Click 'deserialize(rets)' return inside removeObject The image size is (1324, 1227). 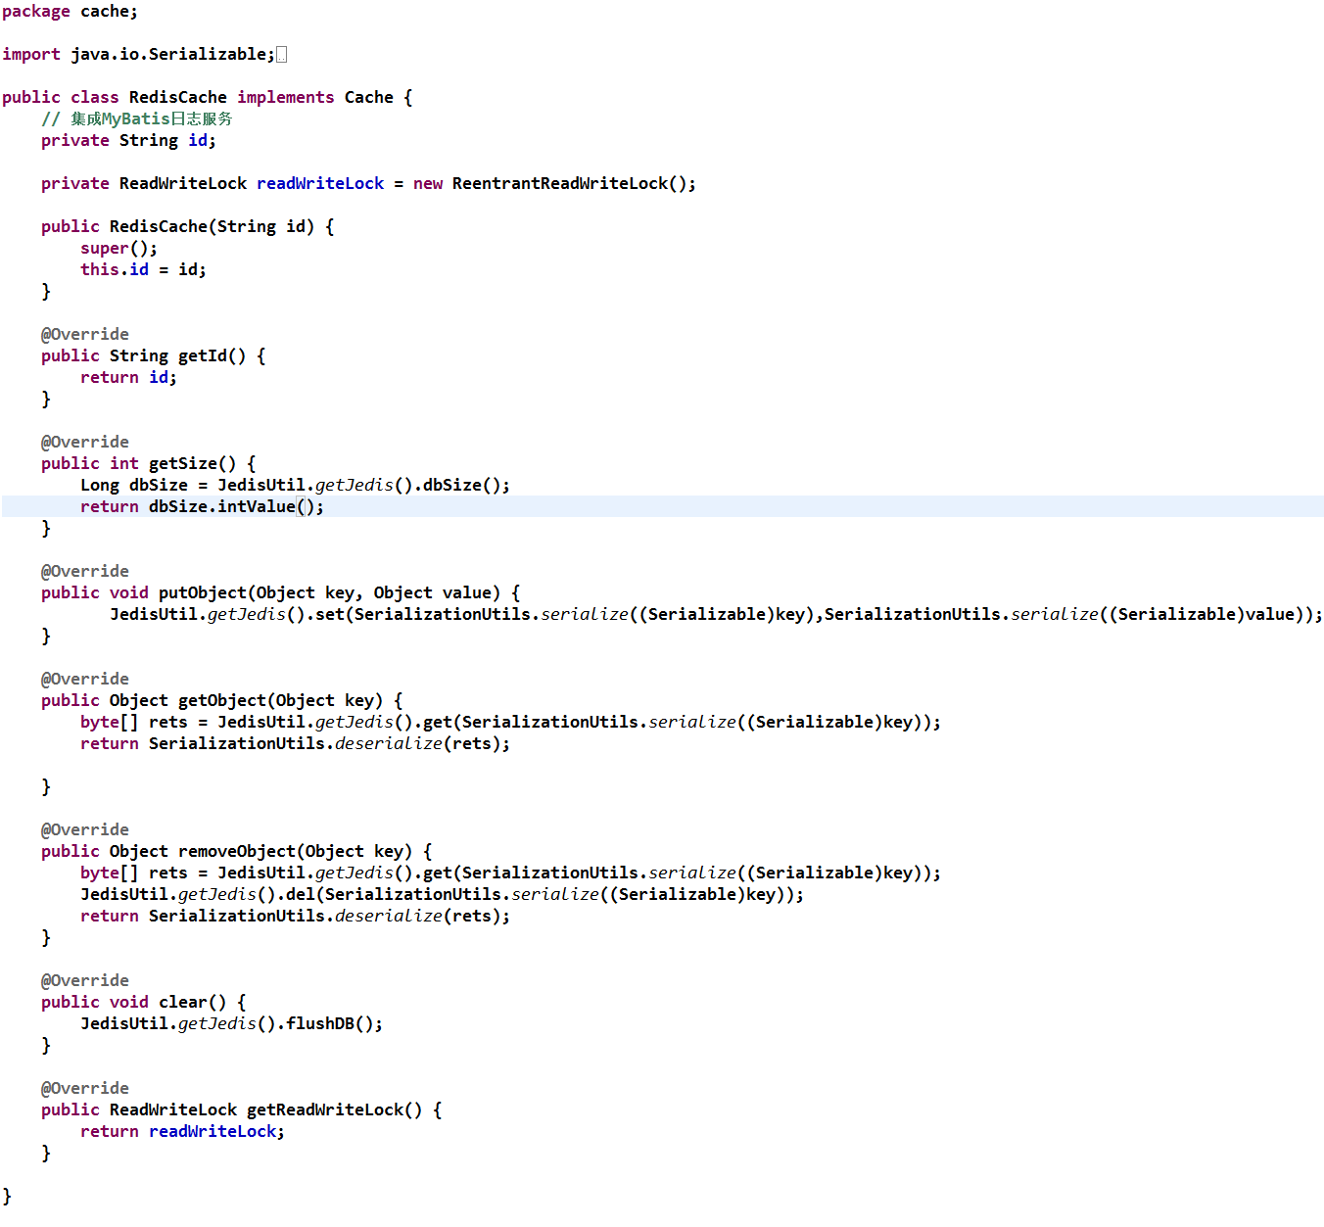[417, 917]
